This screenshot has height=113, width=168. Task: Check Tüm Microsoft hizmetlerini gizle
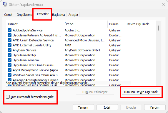(x=8, y=97)
